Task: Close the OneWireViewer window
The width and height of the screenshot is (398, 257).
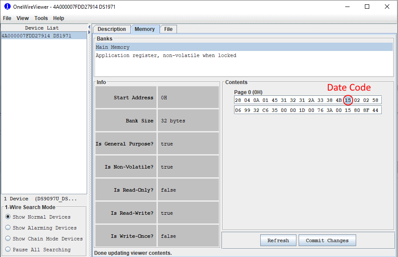Action: click(x=387, y=7)
